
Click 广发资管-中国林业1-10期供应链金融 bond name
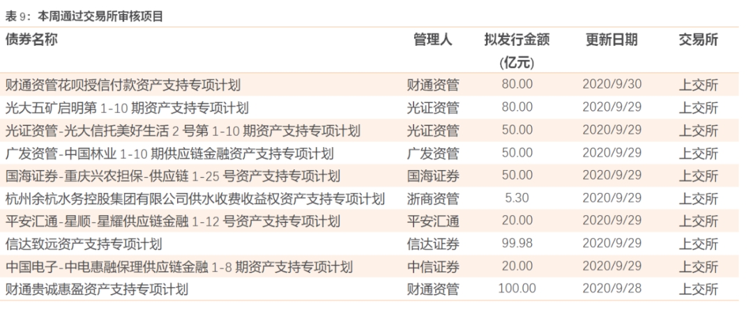[x=169, y=153]
